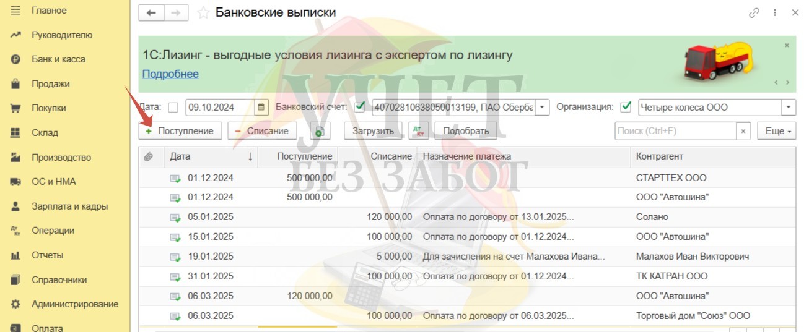The image size is (809, 332).
Task: Focus the Поиск (Ctrl+F) search field
Action: [x=675, y=131]
